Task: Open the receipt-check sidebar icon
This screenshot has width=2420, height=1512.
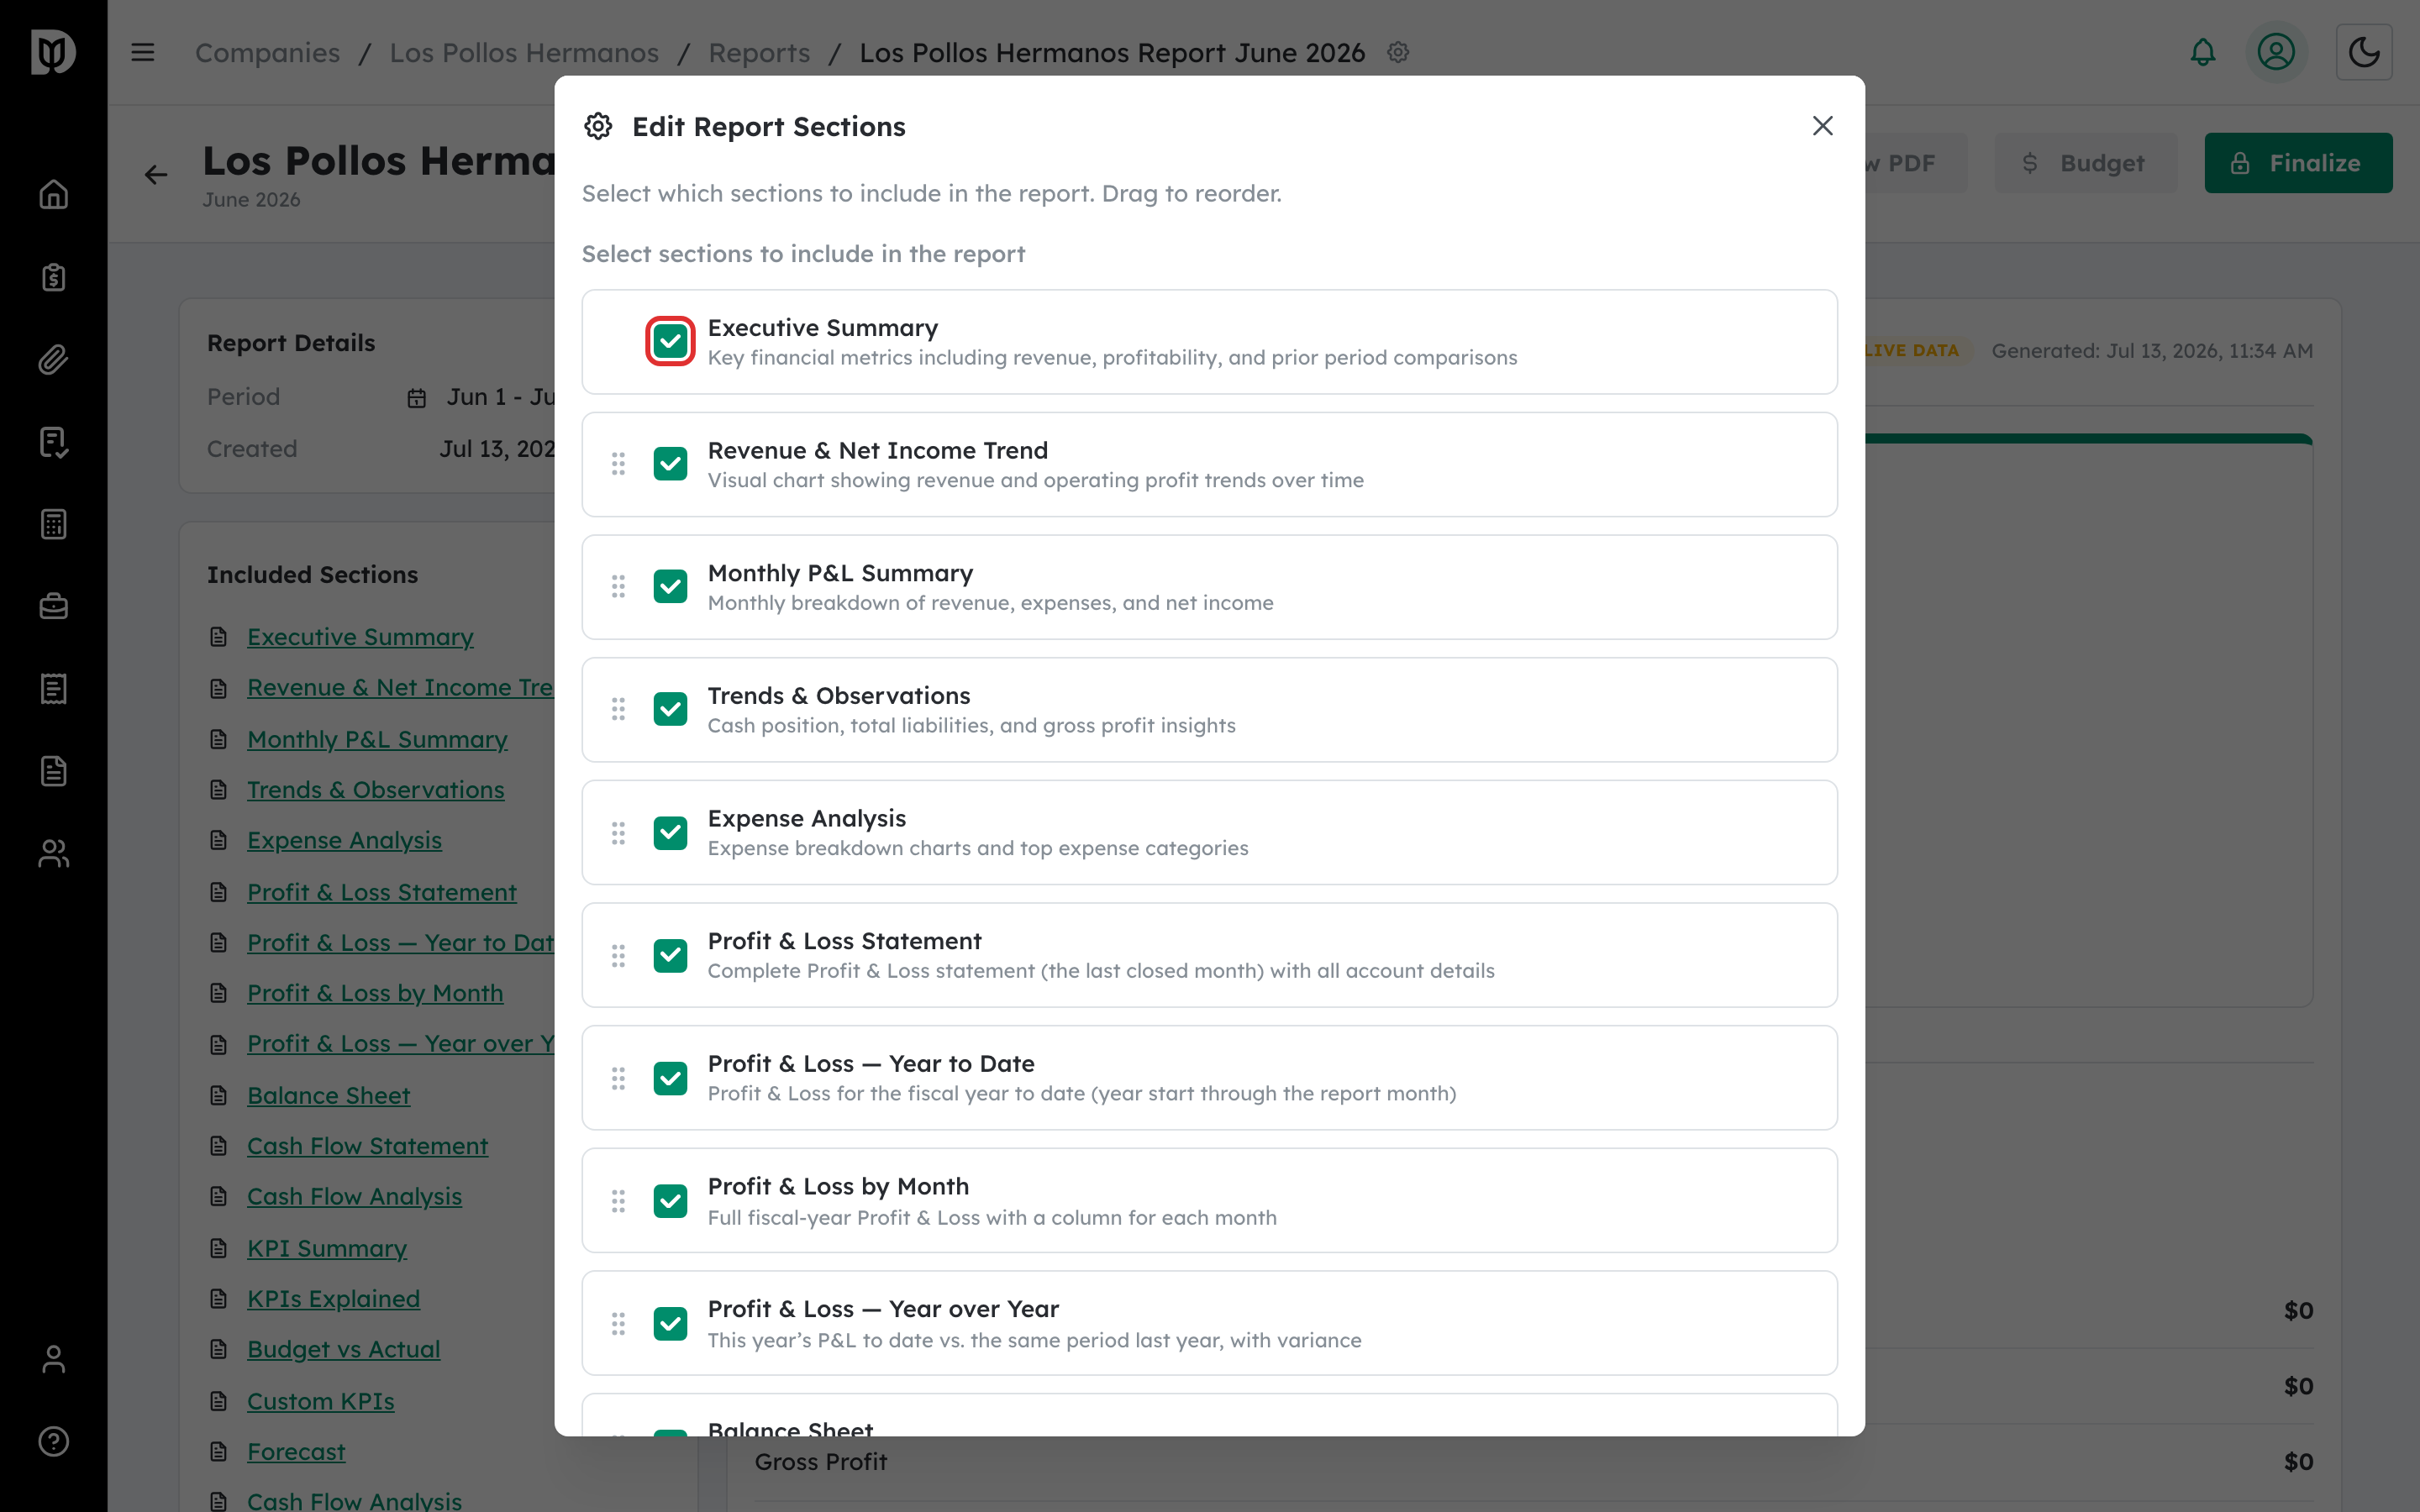Action: click(53, 442)
